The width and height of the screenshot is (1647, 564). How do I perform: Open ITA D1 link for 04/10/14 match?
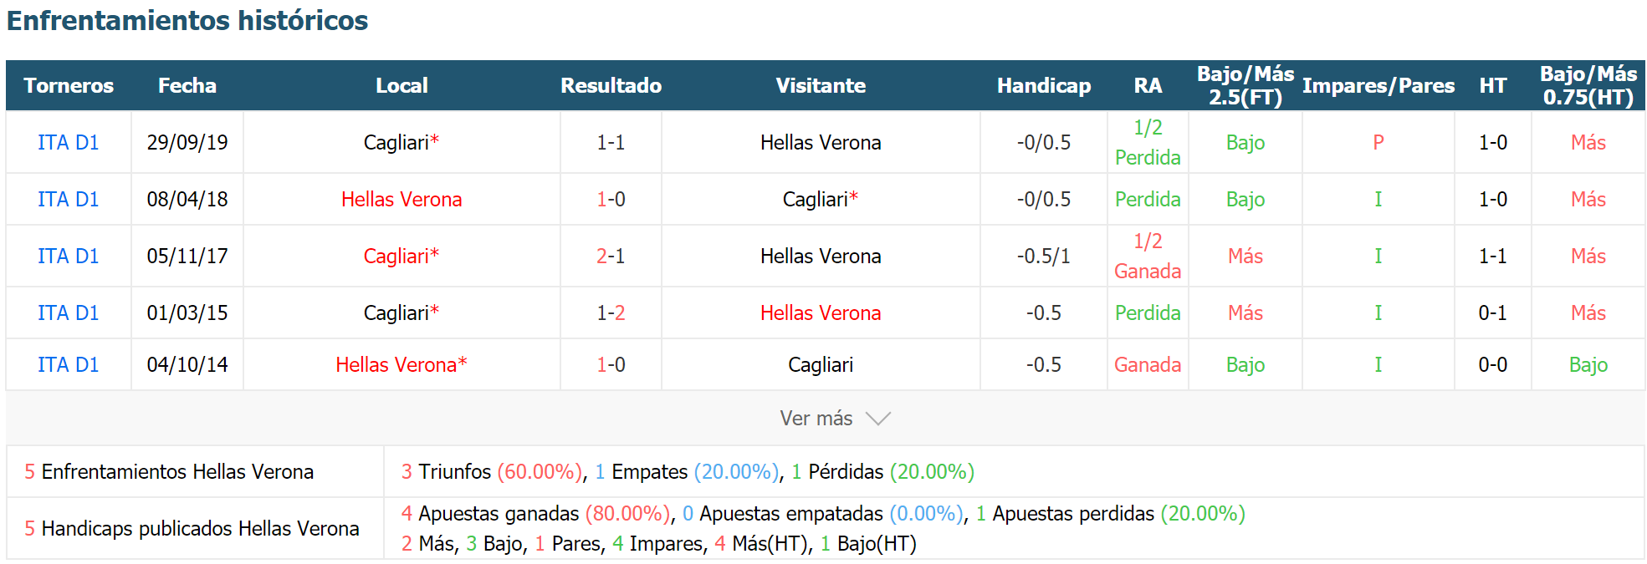pos(69,365)
